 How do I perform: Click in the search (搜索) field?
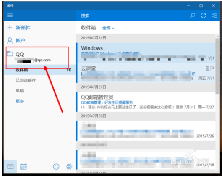click(132, 16)
